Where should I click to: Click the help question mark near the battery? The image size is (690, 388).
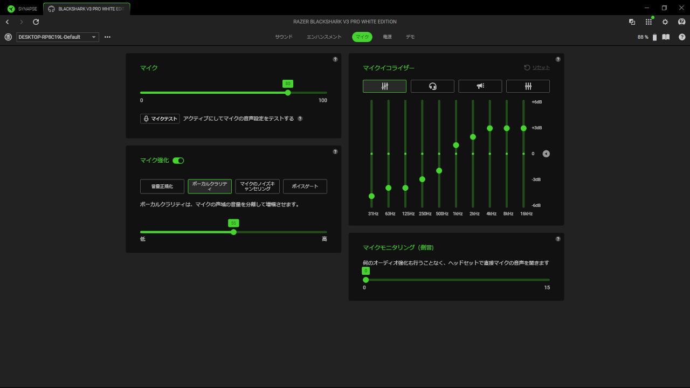click(x=682, y=37)
